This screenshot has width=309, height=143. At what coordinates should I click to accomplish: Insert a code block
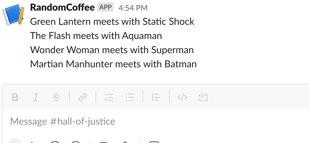coord(203,97)
